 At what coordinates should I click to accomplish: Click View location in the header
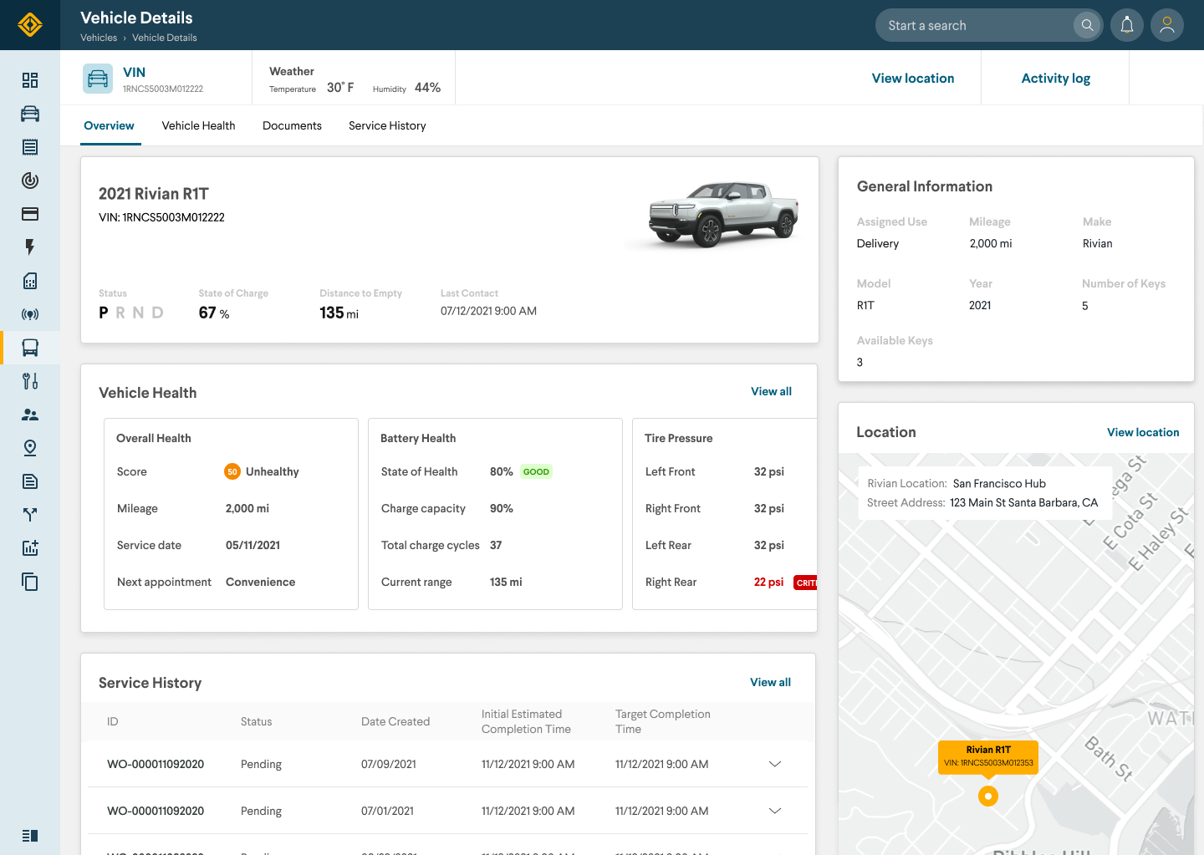pyautogui.click(x=913, y=78)
